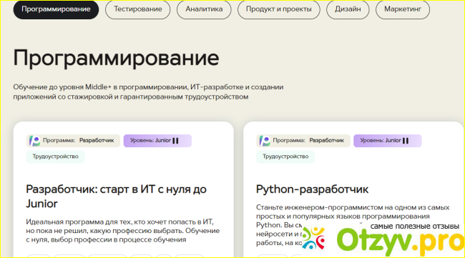The image size is (465, 258).
Task: Click the Программирование page heading
Action: point(116,58)
